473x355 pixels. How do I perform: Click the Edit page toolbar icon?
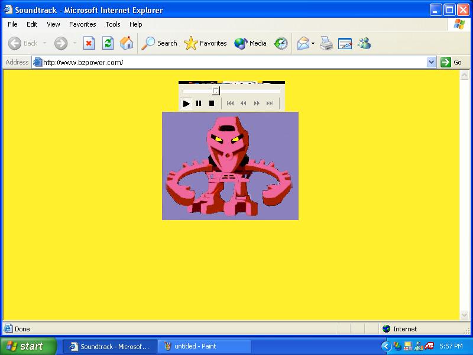(345, 43)
